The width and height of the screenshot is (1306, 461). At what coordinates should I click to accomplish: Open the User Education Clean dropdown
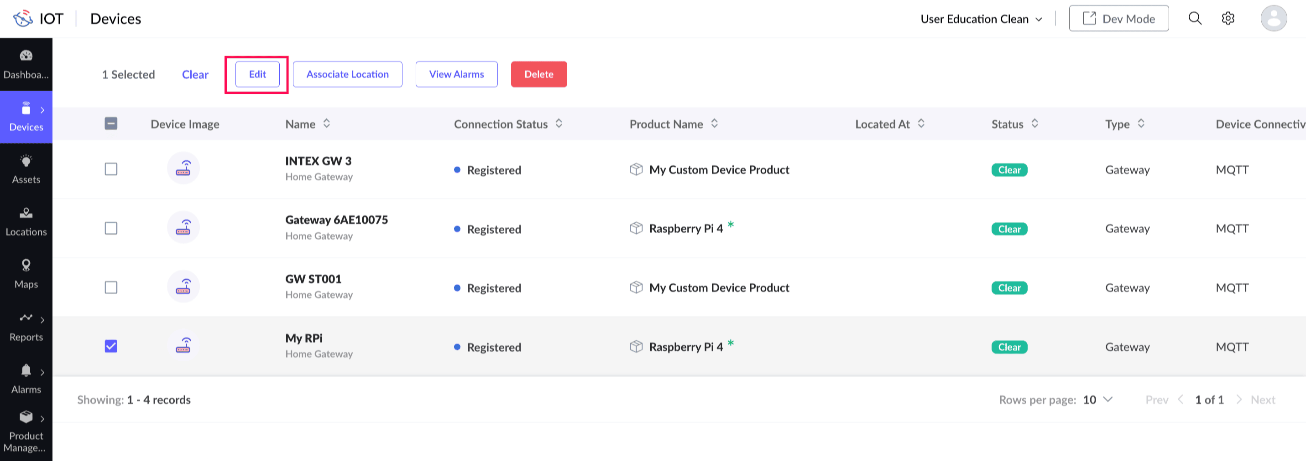(x=981, y=19)
